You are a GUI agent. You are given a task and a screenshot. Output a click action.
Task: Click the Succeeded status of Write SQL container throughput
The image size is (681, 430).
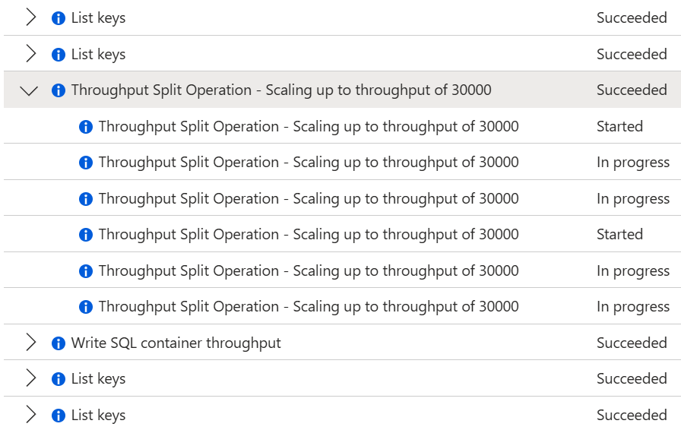(x=632, y=343)
